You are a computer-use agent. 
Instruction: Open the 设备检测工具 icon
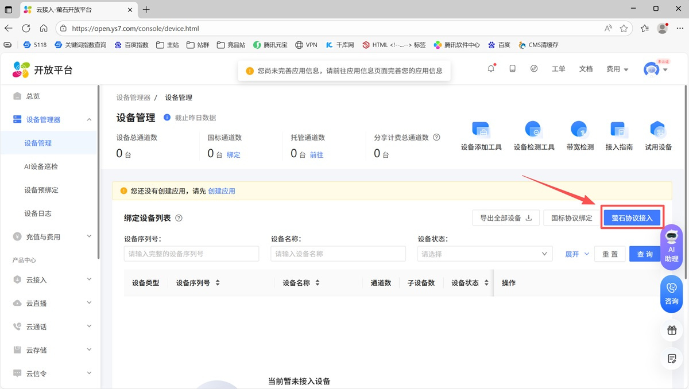[x=533, y=131]
